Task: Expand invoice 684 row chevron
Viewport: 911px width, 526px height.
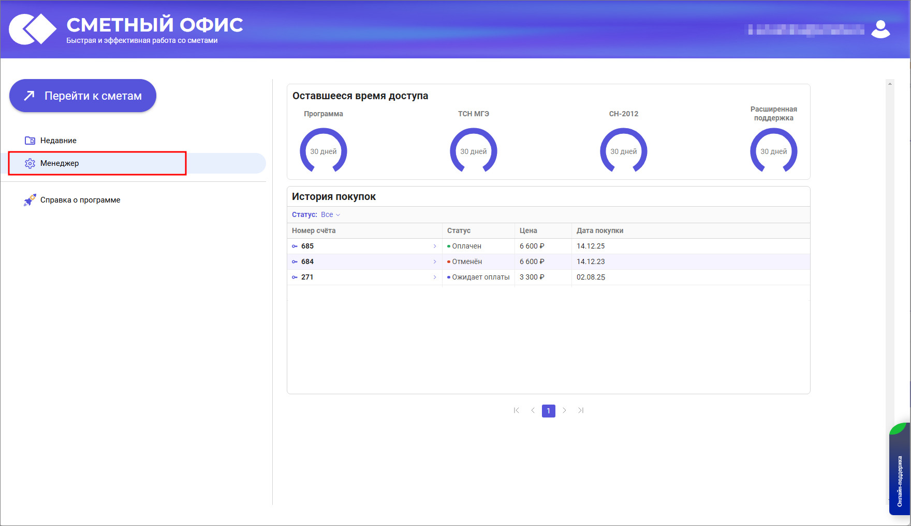Action: click(435, 262)
